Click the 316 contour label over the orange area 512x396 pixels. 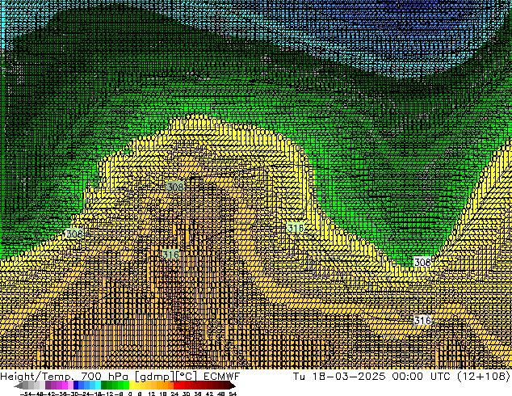click(x=170, y=254)
